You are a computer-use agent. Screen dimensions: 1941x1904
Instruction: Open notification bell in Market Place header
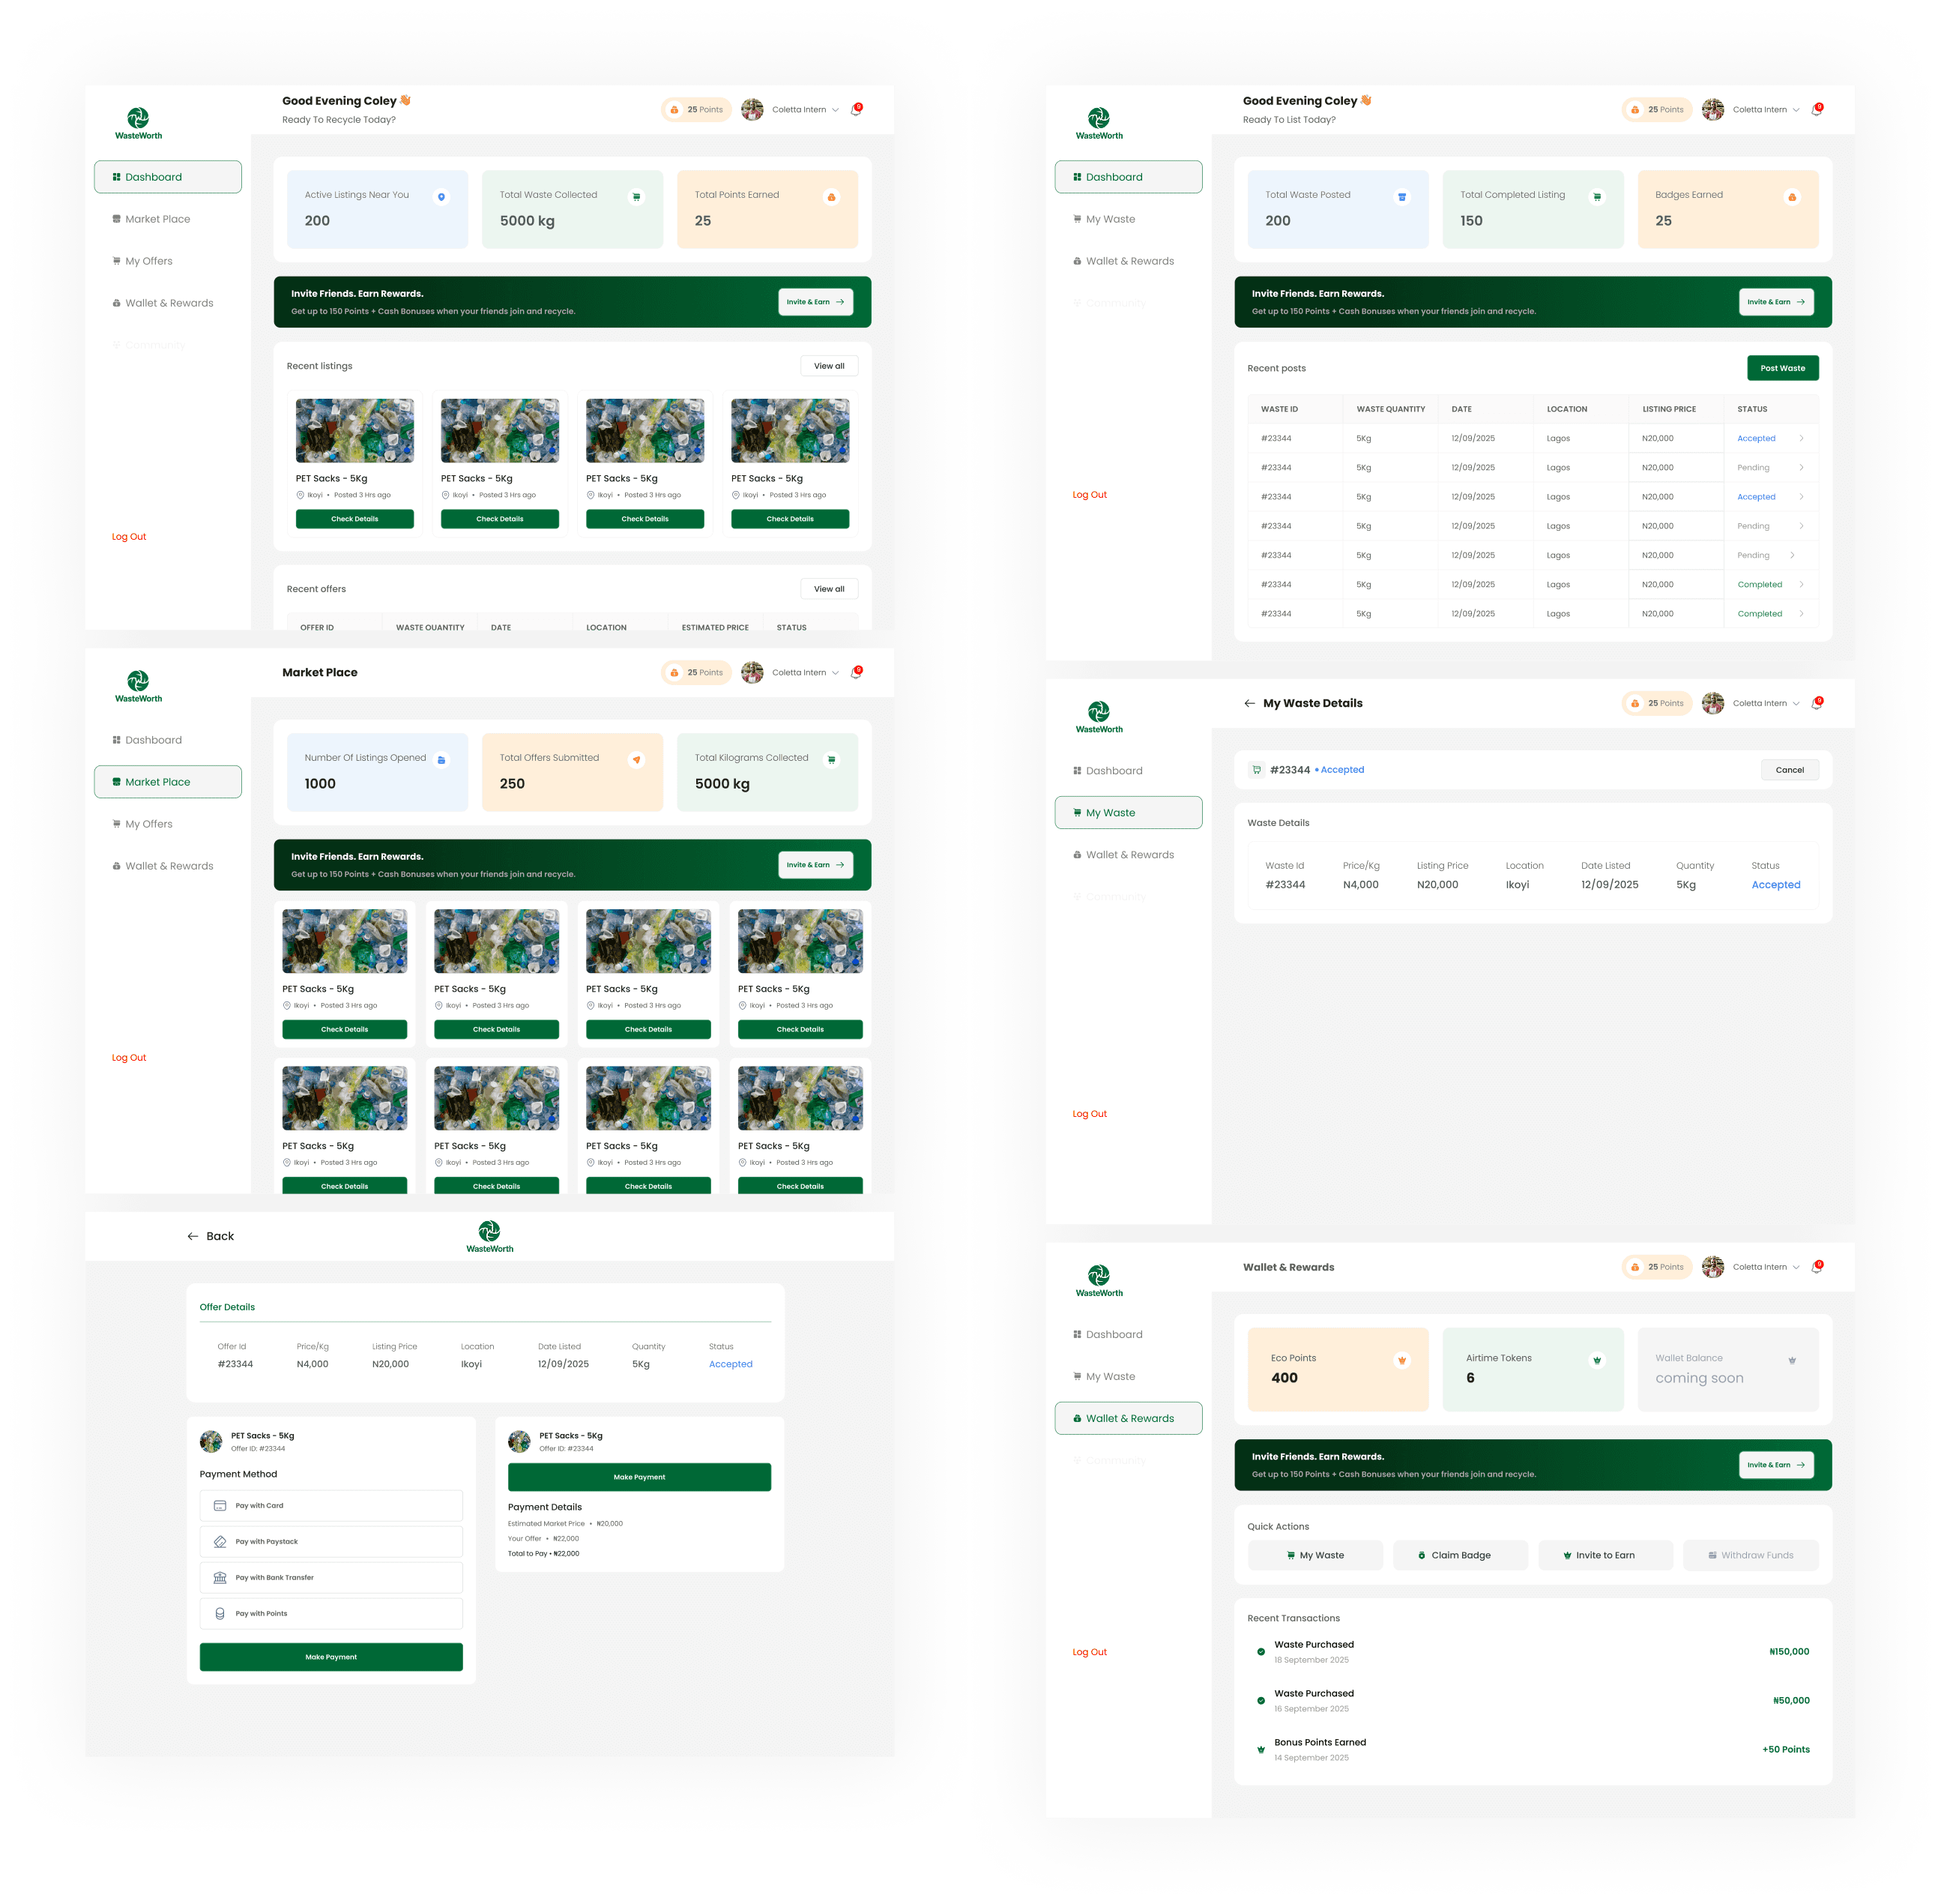click(x=856, y=673)
